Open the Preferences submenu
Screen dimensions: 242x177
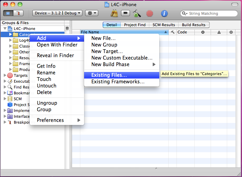[57, 120]
